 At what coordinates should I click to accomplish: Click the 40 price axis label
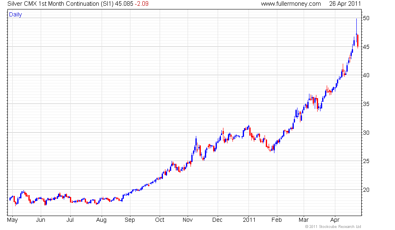coord(366,75)
